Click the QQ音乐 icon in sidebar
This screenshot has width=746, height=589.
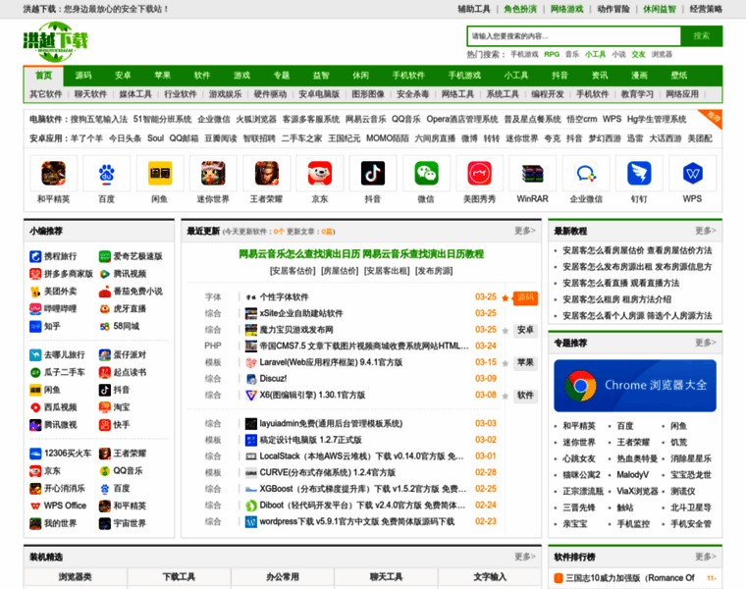(105, 471)
